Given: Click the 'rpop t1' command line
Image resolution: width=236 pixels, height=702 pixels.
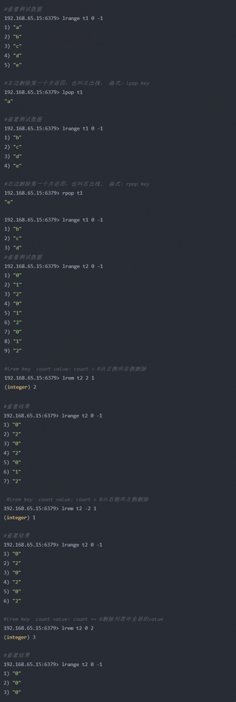Looking at the screenshot, I should (43, 193).
